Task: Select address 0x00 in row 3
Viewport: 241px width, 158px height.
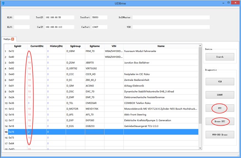Action: [18, 63]
